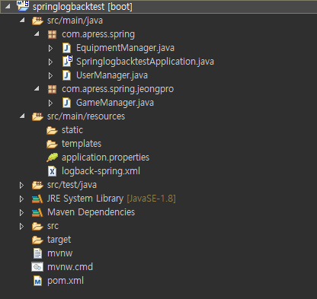Screen dimensions: 317x299
Task: Expand the EquipmentManager.java node arrow
Action: pyautogui.click(x=50, y=48)
